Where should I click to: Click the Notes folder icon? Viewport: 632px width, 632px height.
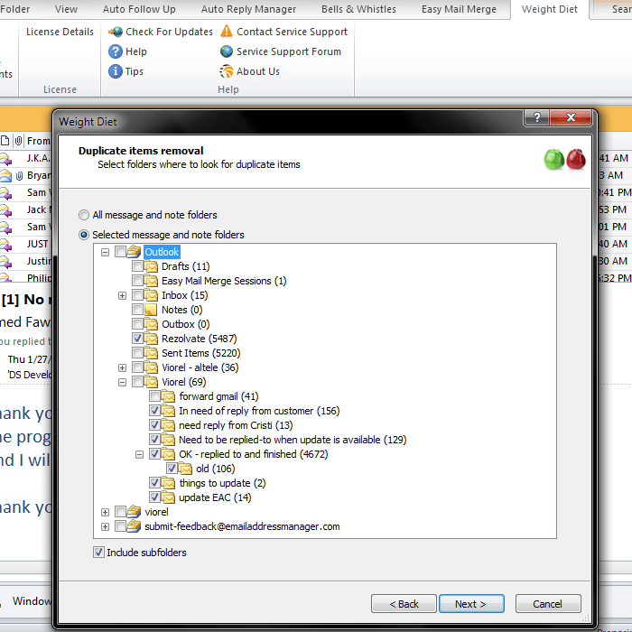[151, 310]
